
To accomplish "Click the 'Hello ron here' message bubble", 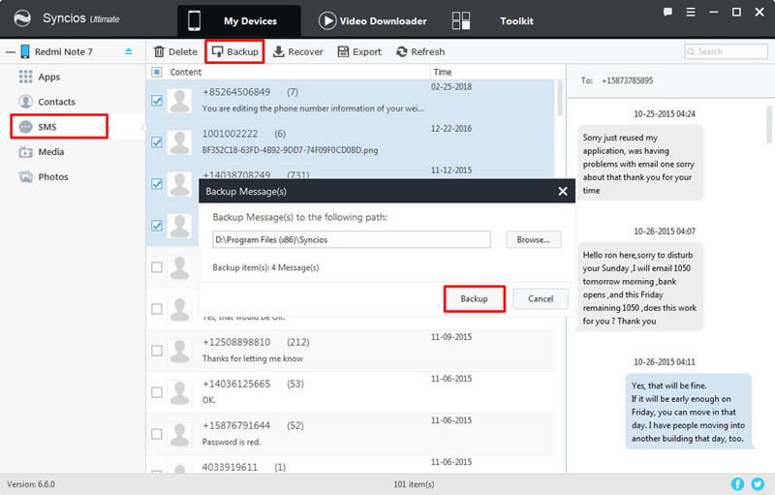I will pyautogui.click(x=640, y=288).
